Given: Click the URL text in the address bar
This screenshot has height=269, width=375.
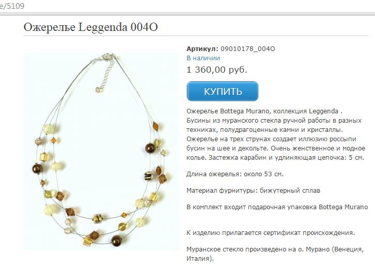Looking at the screenshot, I should point(12,6).
